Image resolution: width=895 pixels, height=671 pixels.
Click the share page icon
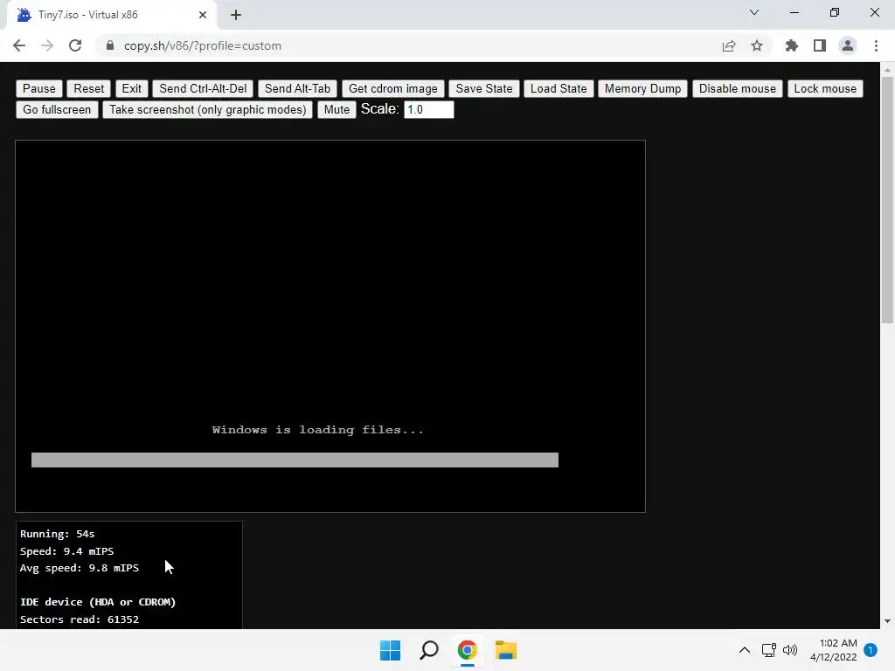(729, 45)
